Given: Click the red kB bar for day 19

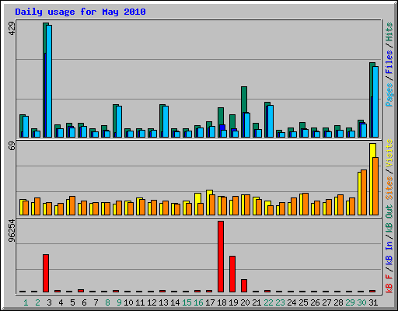Looking at the screenshot, I should point(232,274).
